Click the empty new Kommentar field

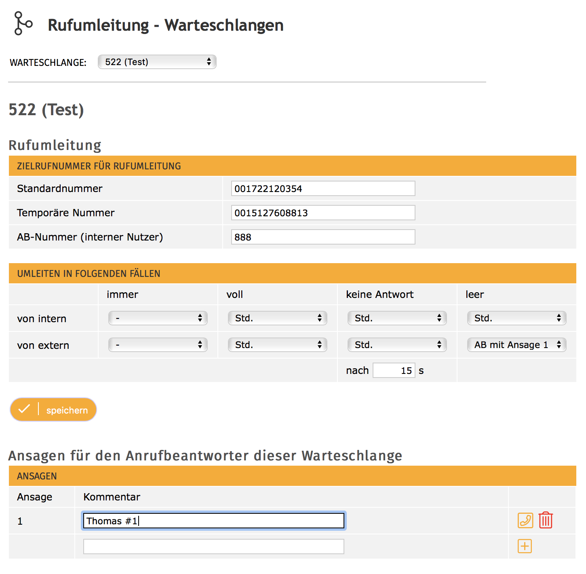point(213,547)
